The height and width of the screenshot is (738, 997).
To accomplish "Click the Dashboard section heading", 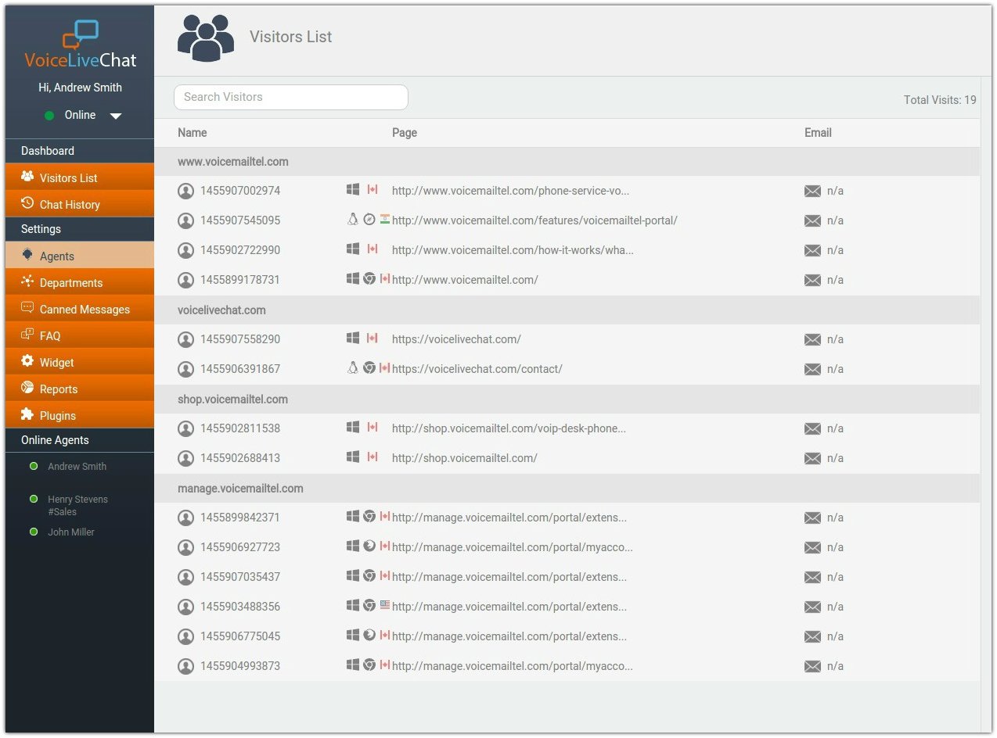I will 48,151.
